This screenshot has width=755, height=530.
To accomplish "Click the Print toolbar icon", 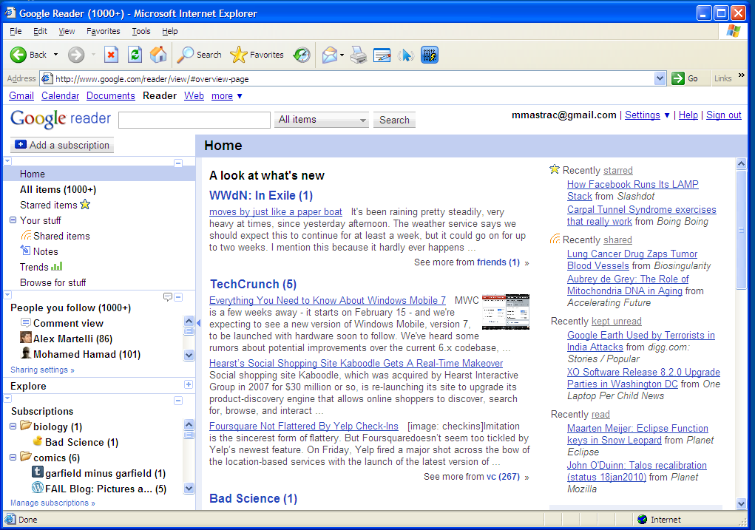I will [x=358, y=55].
